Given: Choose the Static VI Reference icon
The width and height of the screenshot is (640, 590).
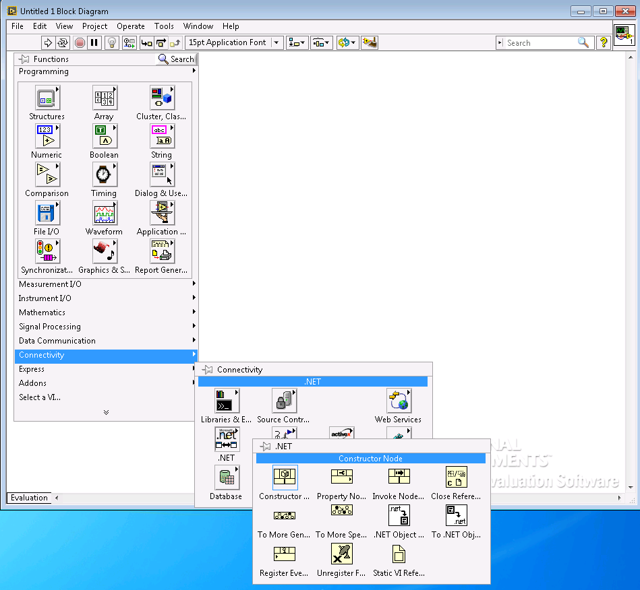Looking at the screenshot, I should pyautogui.click(x=399, y=554).
